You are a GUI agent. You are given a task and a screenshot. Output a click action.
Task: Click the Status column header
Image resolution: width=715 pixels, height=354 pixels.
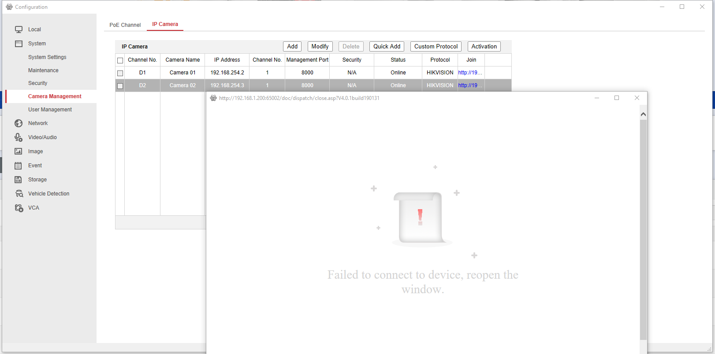(398, 60)
